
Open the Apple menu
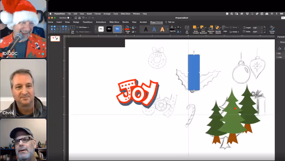(x=50, y=14)
